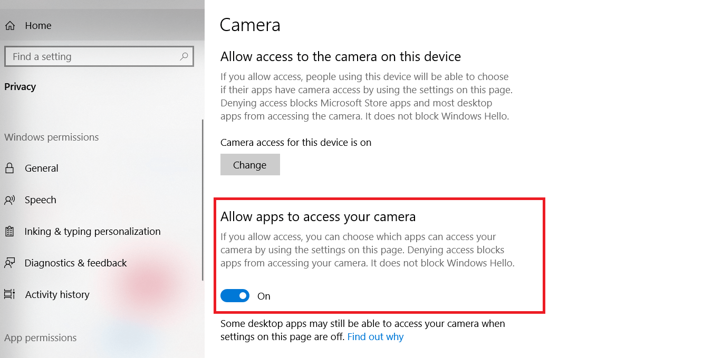Select Diagnostics & feedback text in the sidebar
The height and width of the screenshot is (358, 722).
(76, 263)
